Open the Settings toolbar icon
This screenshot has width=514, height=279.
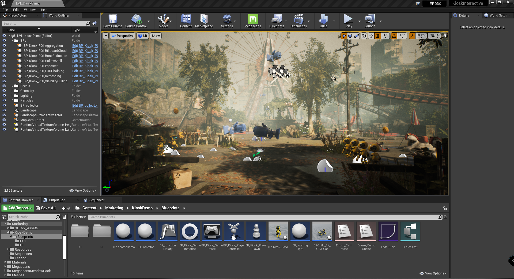tap(227, 21)
